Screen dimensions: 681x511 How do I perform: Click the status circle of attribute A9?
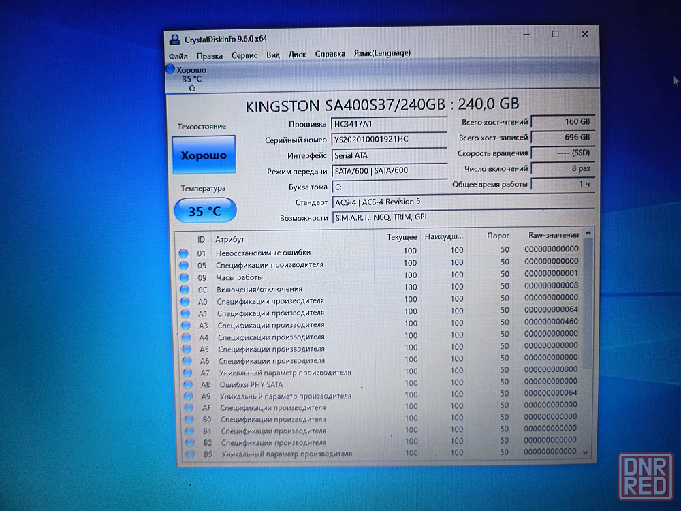pos(189,396)
